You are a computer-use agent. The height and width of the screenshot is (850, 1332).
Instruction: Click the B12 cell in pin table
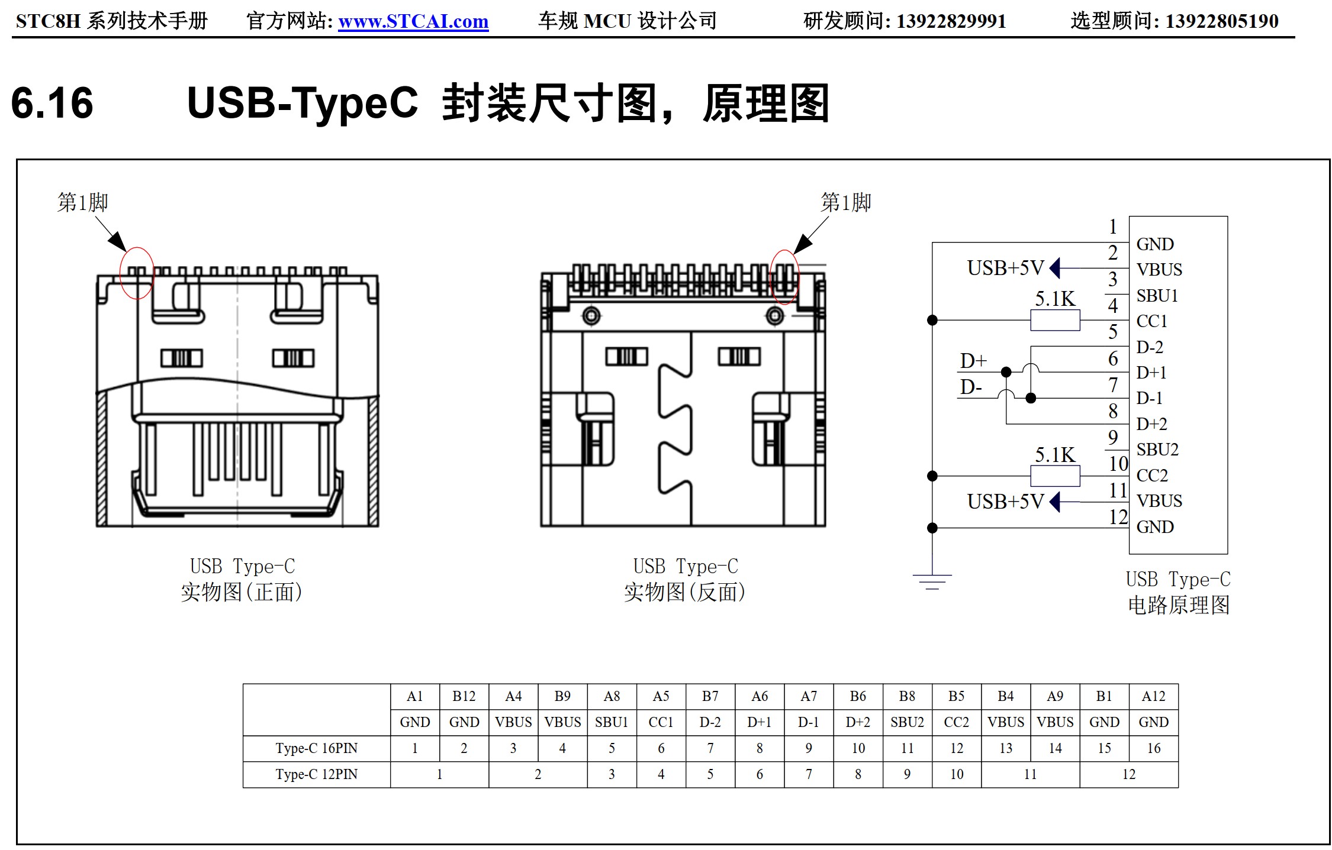(464, 697)
